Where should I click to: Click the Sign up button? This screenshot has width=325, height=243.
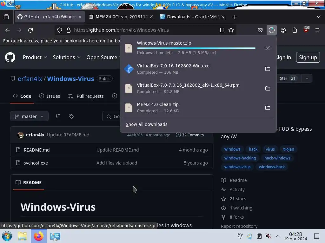point(308,57)
